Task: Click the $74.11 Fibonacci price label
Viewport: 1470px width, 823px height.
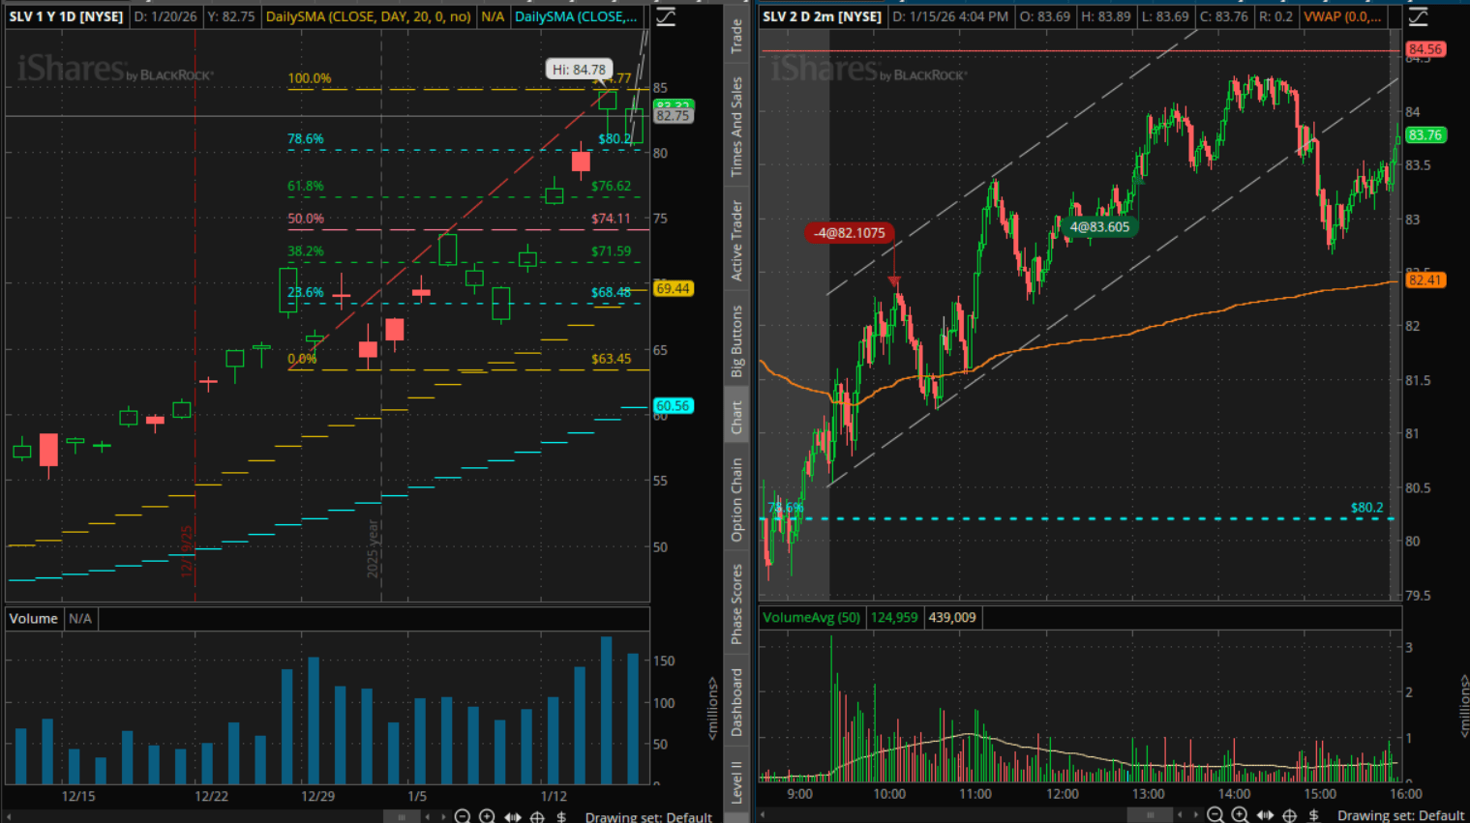Action: coord(611,219)
